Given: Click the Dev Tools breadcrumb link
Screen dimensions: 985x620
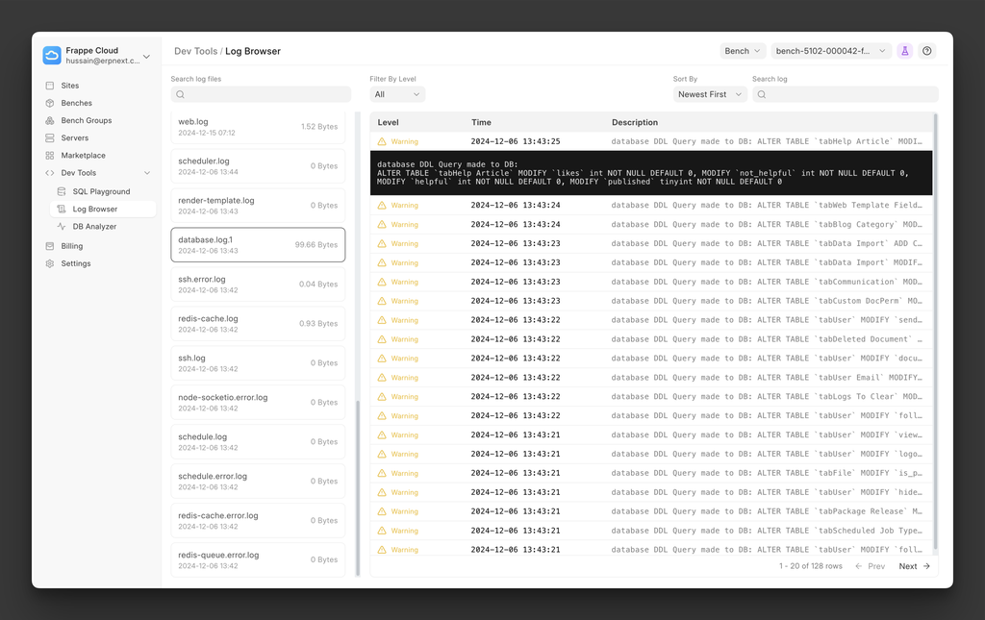Looking at the screenshot, I should tap(195, 51).
